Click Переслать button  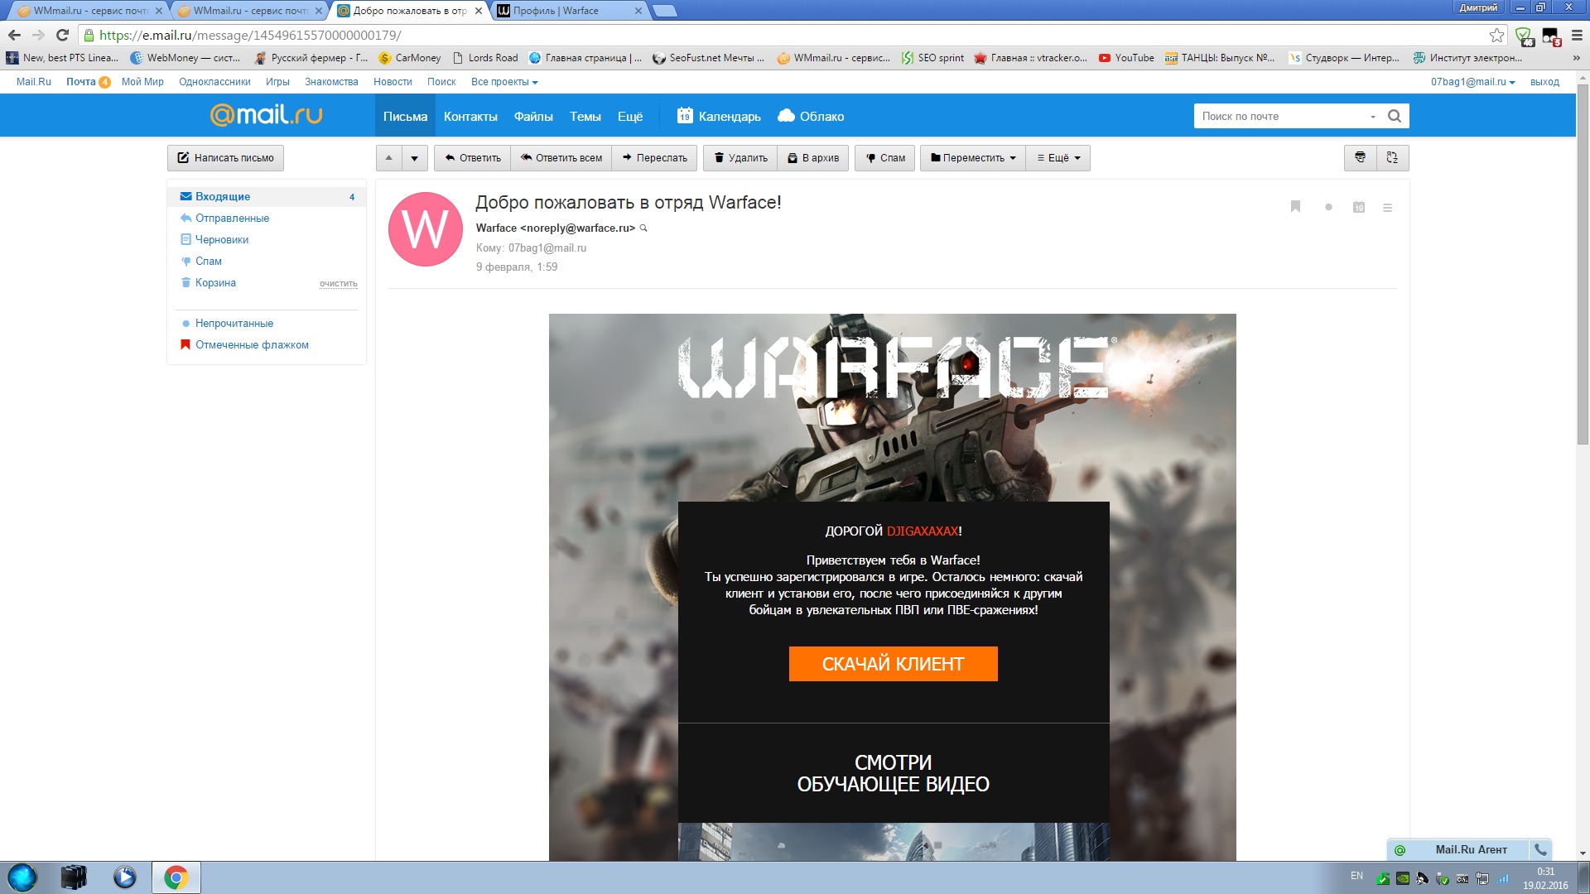pyautogui.click(x=654, y=157)
